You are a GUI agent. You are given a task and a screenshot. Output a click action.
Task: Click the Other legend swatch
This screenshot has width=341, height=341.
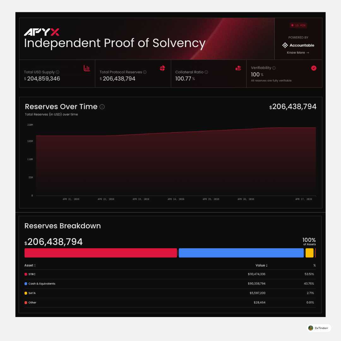coord(26,302)
